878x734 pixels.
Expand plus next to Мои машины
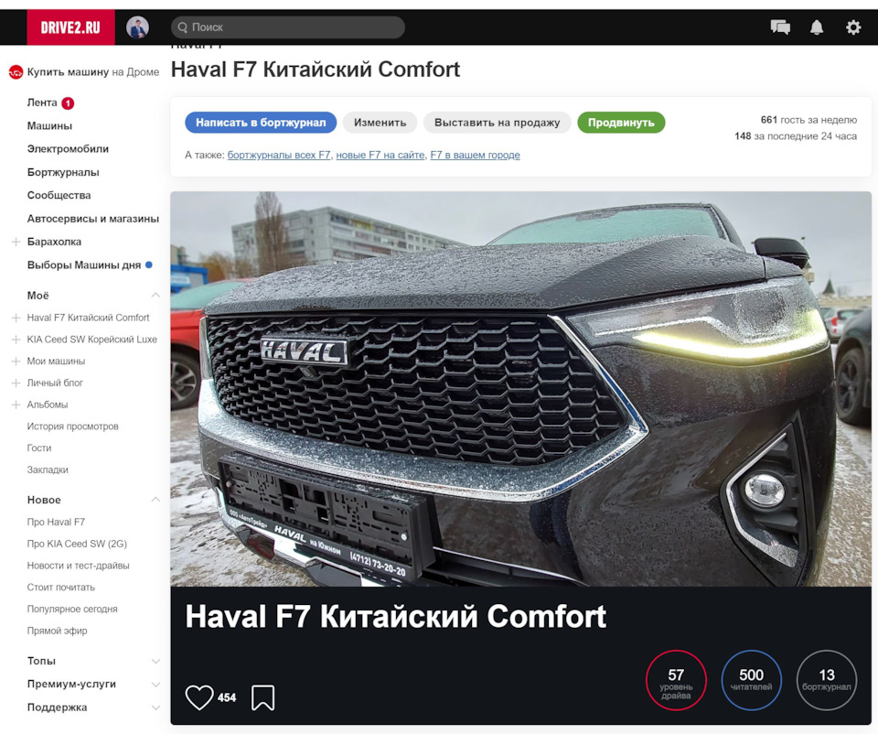[x=16, y=362]
